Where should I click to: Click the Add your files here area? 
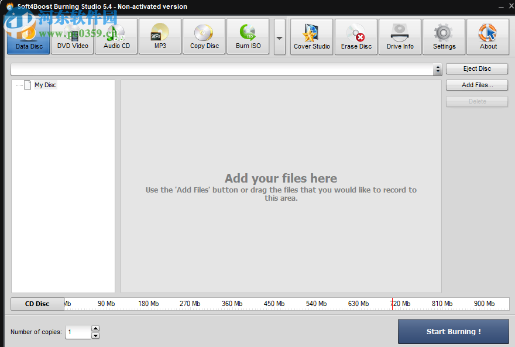281,187
